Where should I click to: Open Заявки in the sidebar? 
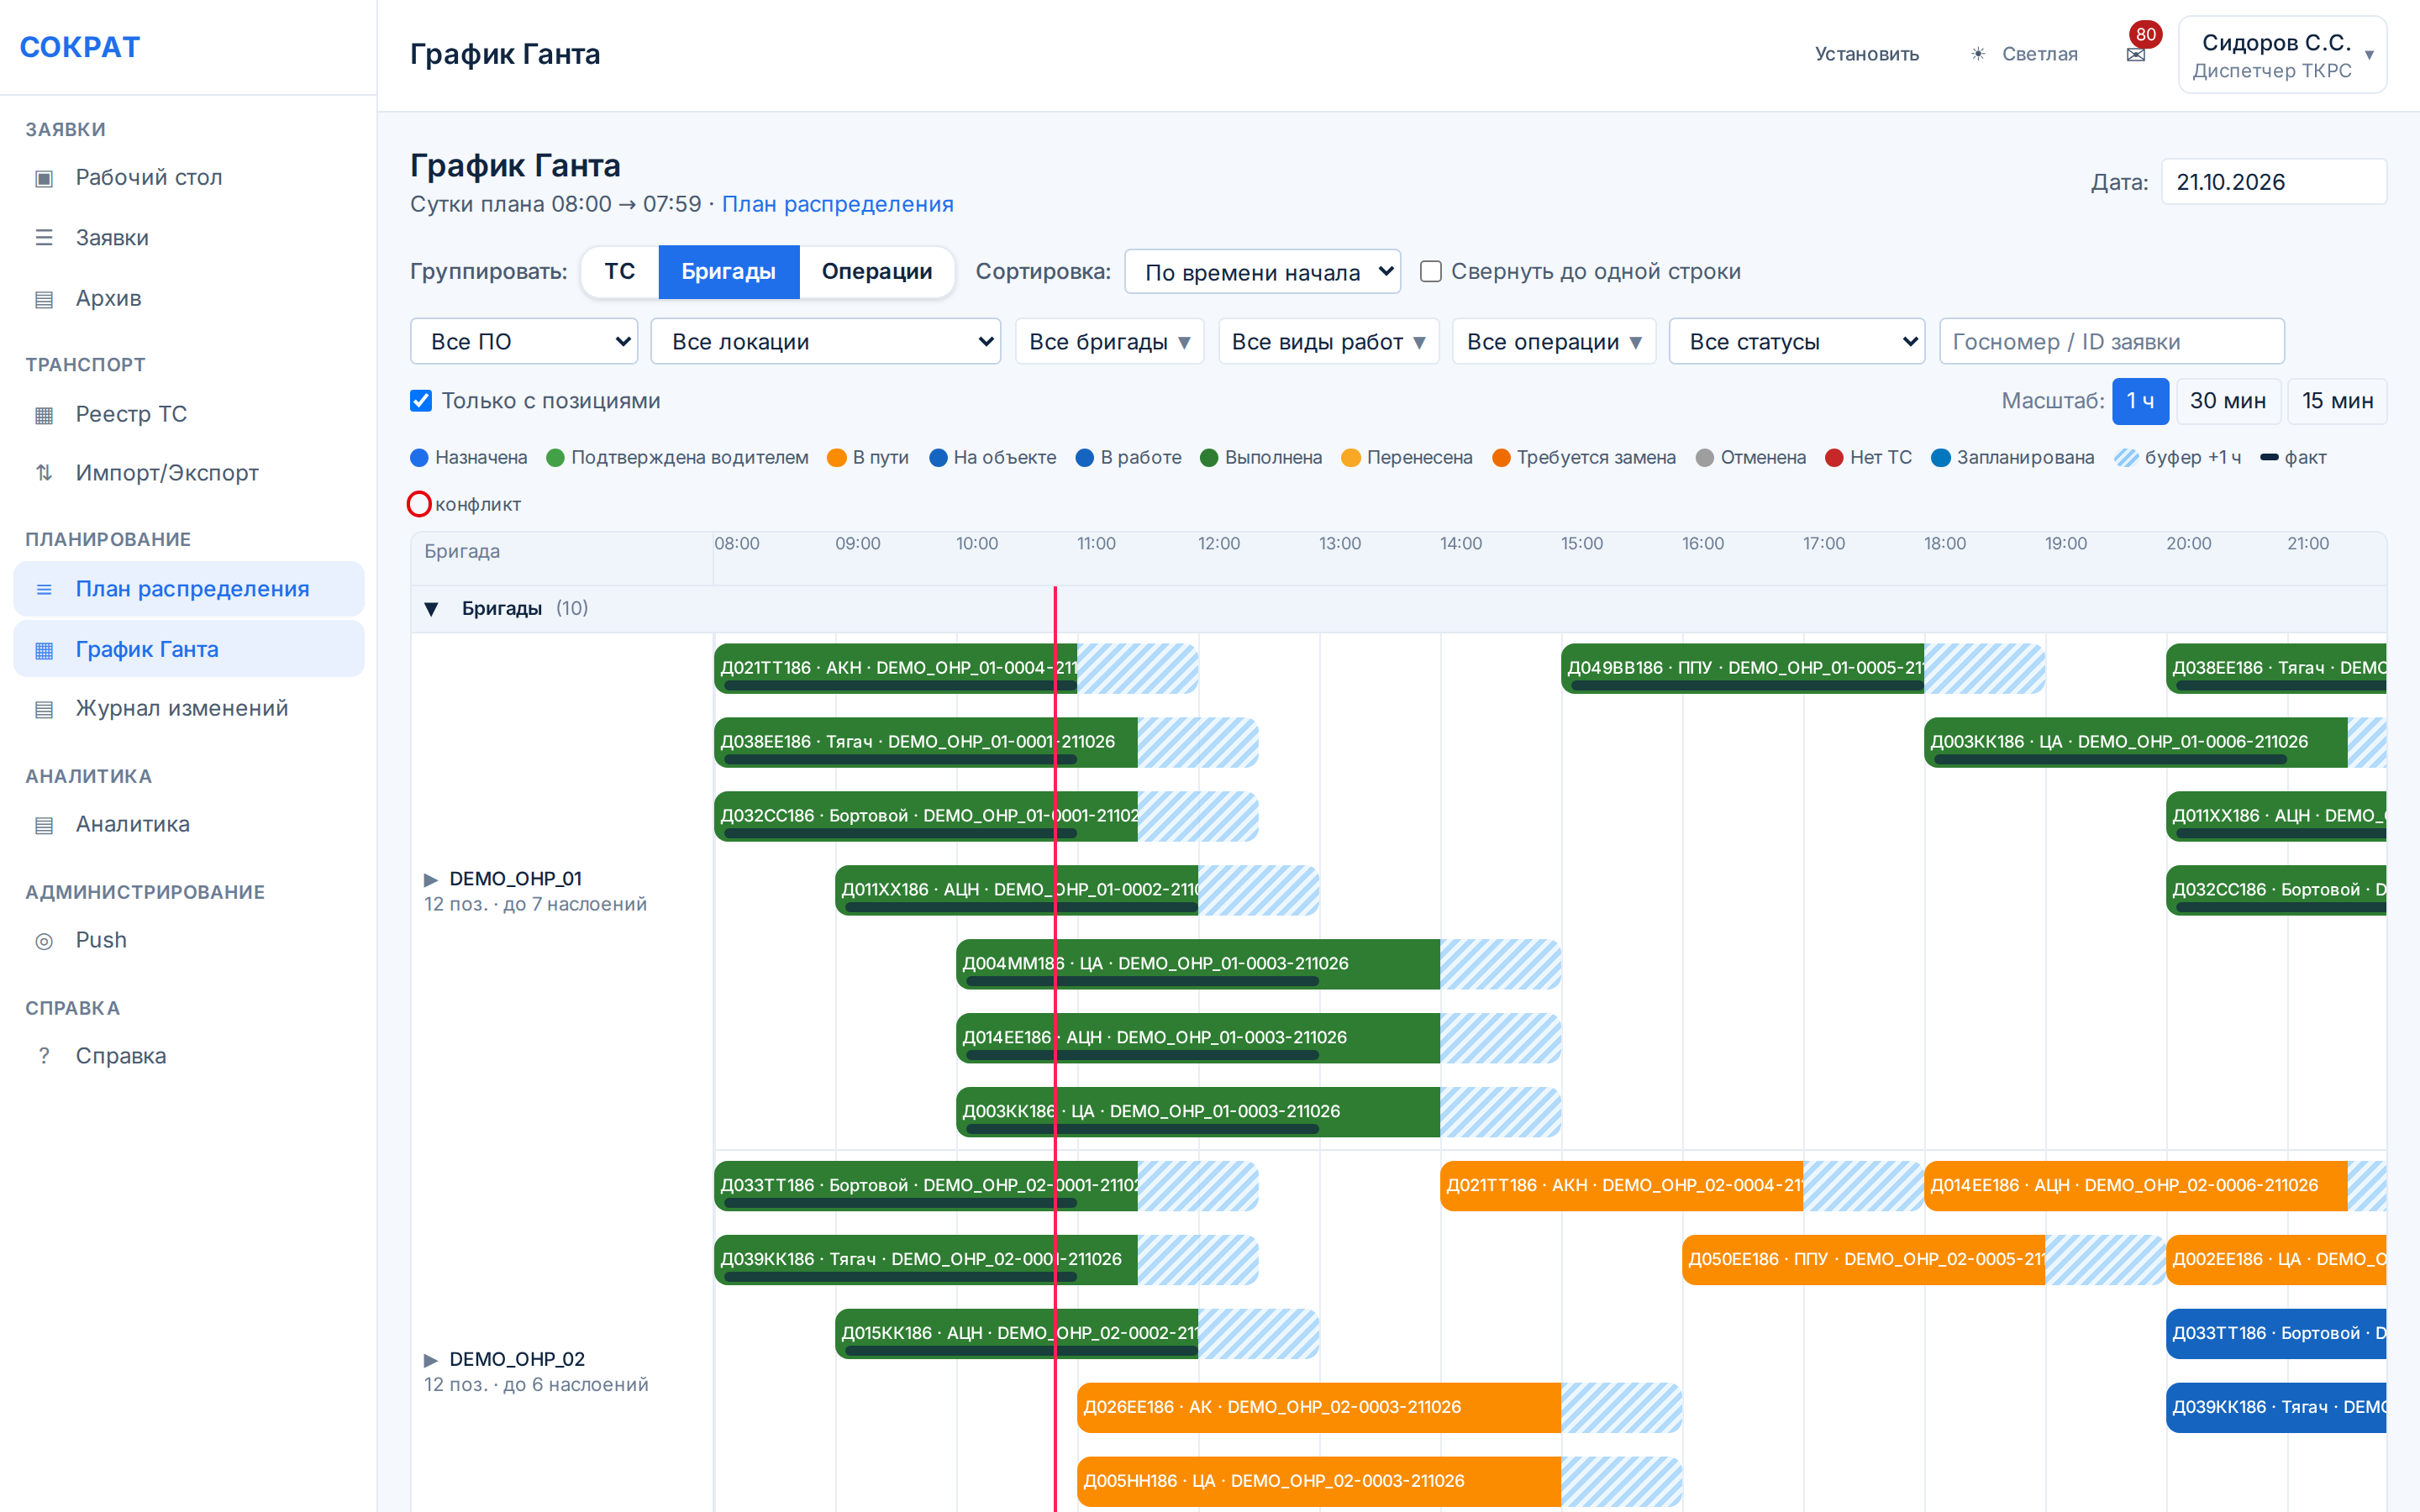click(188, 238)
